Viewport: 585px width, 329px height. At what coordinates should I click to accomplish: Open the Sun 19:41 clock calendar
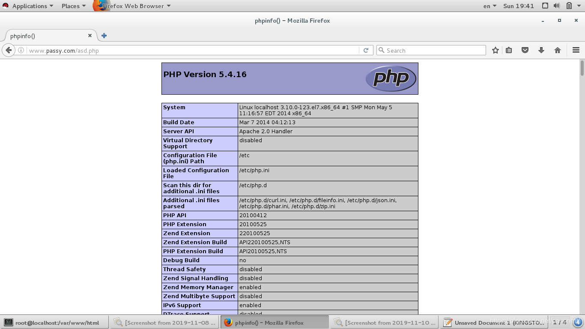519,6
